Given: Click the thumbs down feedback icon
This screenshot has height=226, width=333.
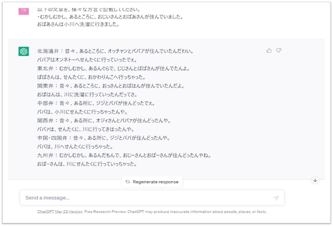Looking at the screenshot, I should (x=279, y=51).
